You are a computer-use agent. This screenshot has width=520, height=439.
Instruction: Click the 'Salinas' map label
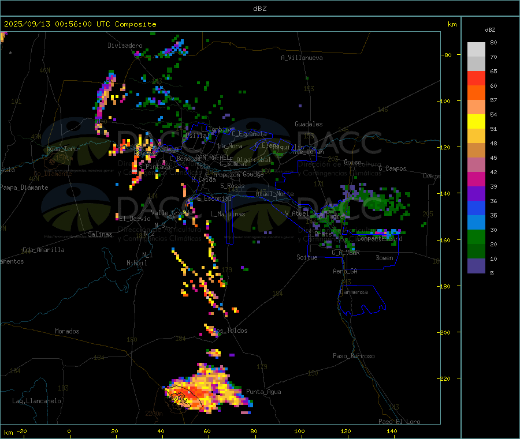pyautogui.click(x=100, y=234)
